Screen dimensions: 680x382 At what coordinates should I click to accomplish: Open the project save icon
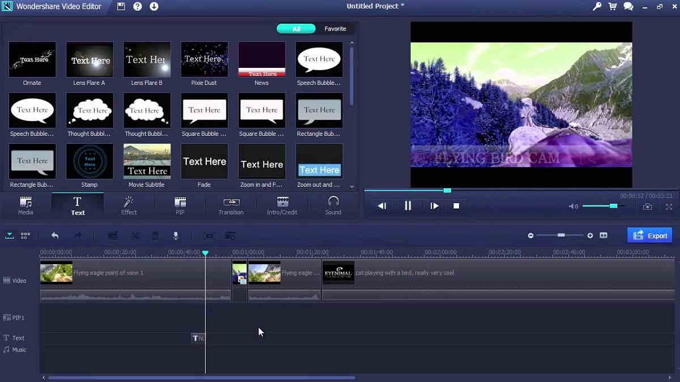click(121, 6)
